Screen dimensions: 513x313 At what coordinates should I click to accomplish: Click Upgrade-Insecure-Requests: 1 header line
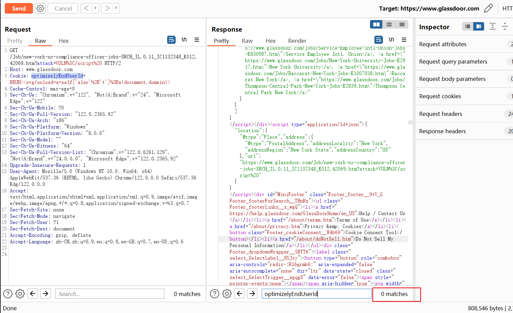pos(48,165)
